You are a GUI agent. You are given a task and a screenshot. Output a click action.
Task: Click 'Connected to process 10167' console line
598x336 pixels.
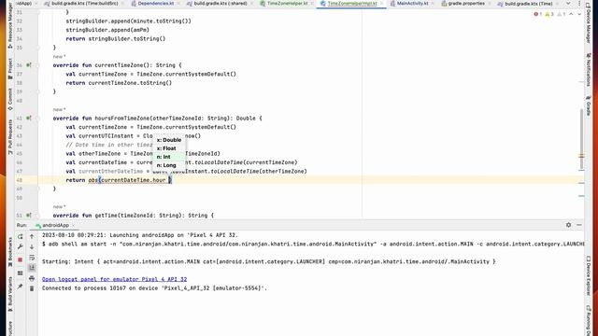coord(154,288)
